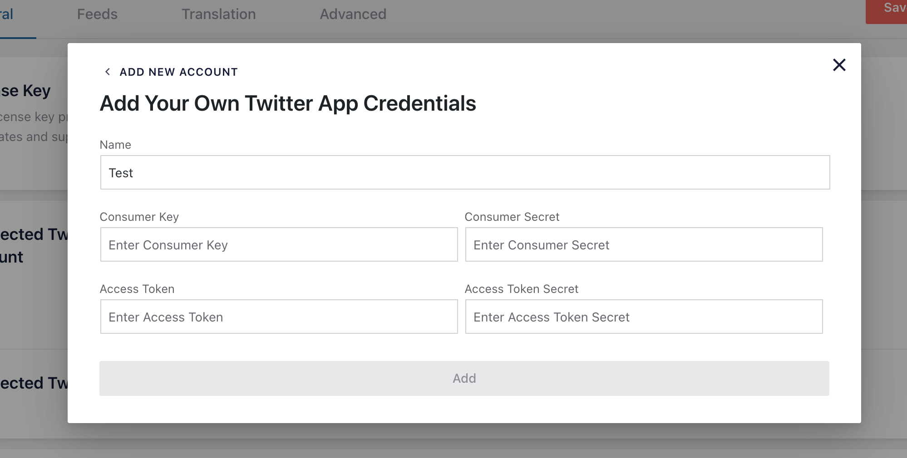Focus the Enter Access Token Secret field
The width and height of the screenshot is (907, 458).
click(x=644, y=317)
